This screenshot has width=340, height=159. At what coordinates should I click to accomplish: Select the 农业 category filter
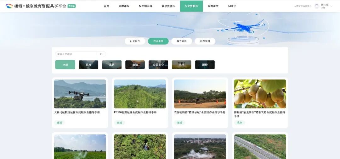pyautogui.click(x=182, y=65)
